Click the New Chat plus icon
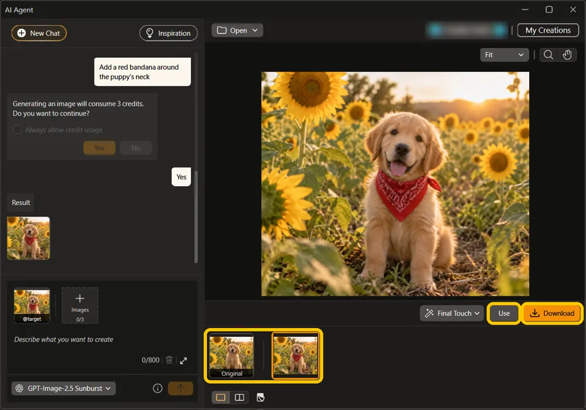This screenshot has height=410, width=586. point(22,33)
